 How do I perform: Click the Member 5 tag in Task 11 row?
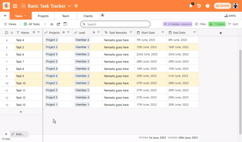(82, 90)
